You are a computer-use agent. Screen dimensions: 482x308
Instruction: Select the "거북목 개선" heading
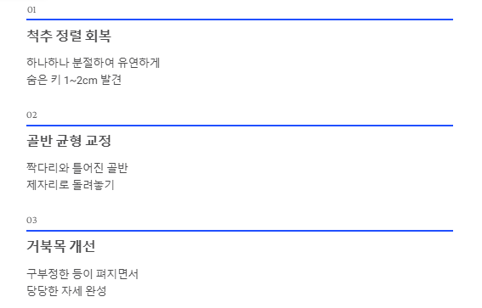(x=61, y=246)
